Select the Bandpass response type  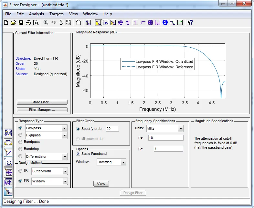tap(21, 142)
